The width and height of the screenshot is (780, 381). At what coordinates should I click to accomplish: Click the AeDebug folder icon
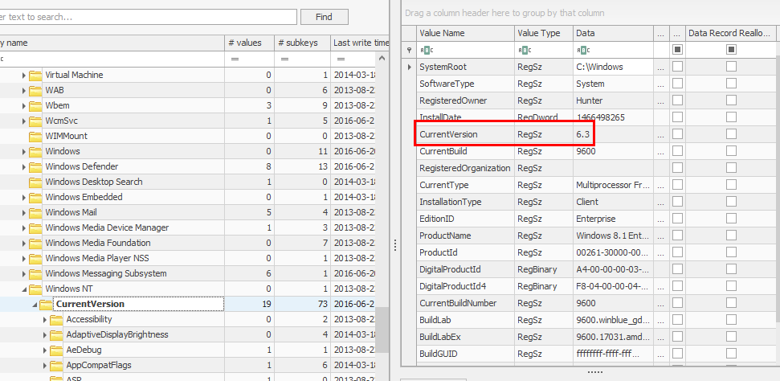[56, 350]
